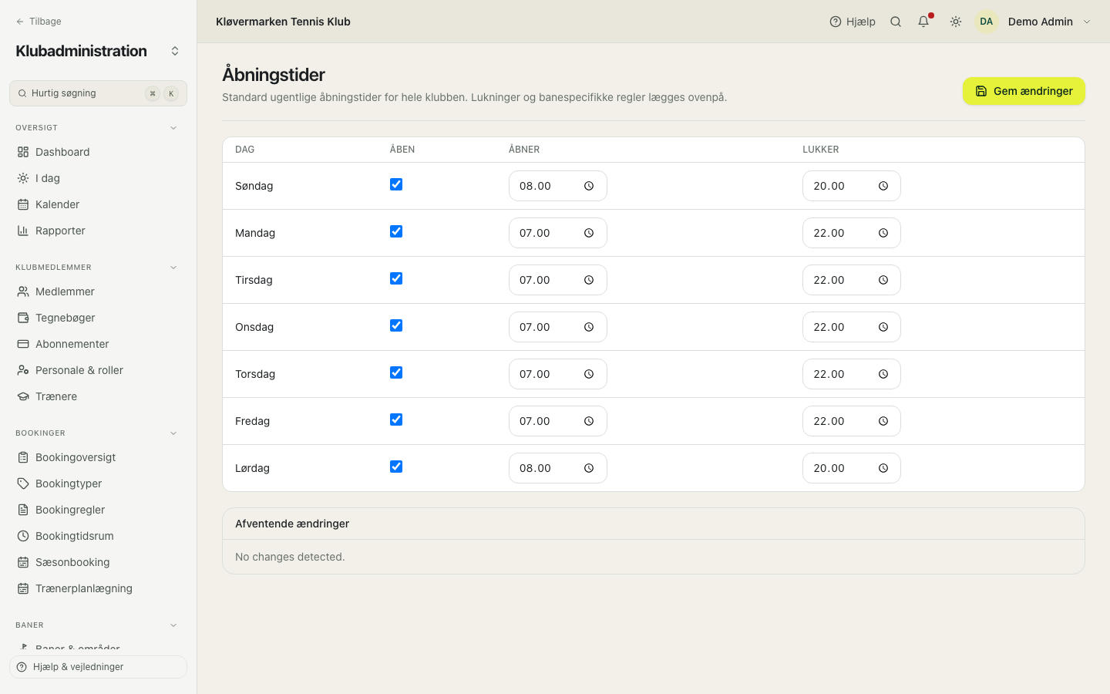
Task: Open clock picker for Onsdag closing time
Action: pyautogui.click(x=883, y=327)
